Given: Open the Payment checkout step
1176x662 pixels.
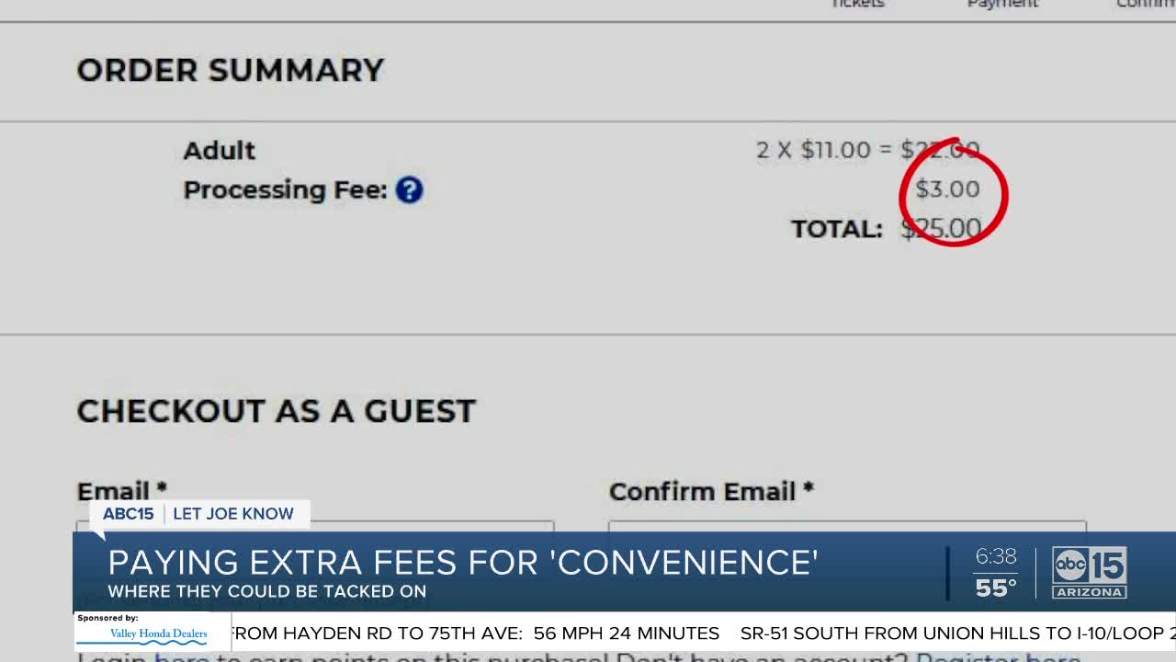Looking at the screenshot, I should coord(1001,5).
